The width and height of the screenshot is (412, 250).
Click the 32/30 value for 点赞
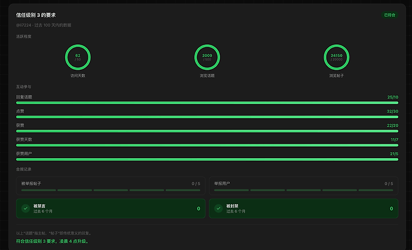pos(392,112)
